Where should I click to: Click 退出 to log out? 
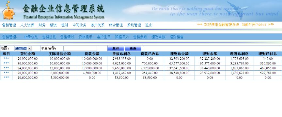pyautogui.click(x=149, y=25)
